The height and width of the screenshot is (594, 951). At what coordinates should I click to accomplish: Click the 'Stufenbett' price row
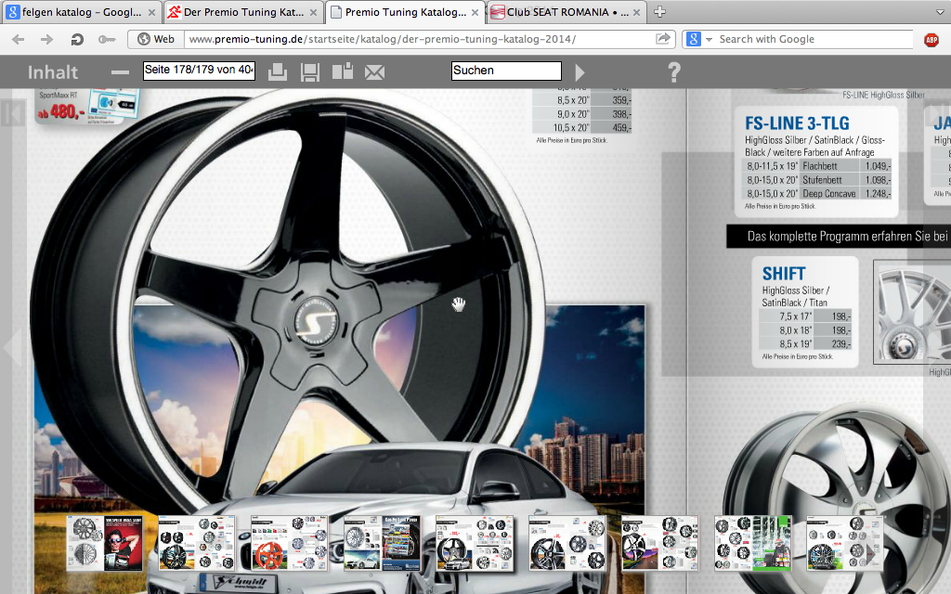(x=818, y=179)
